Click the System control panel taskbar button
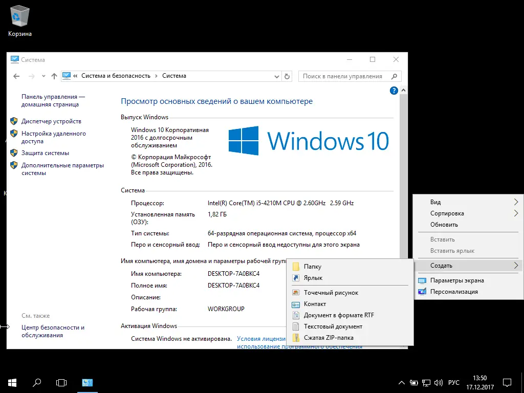524x393 pixels. click(87, 383)
